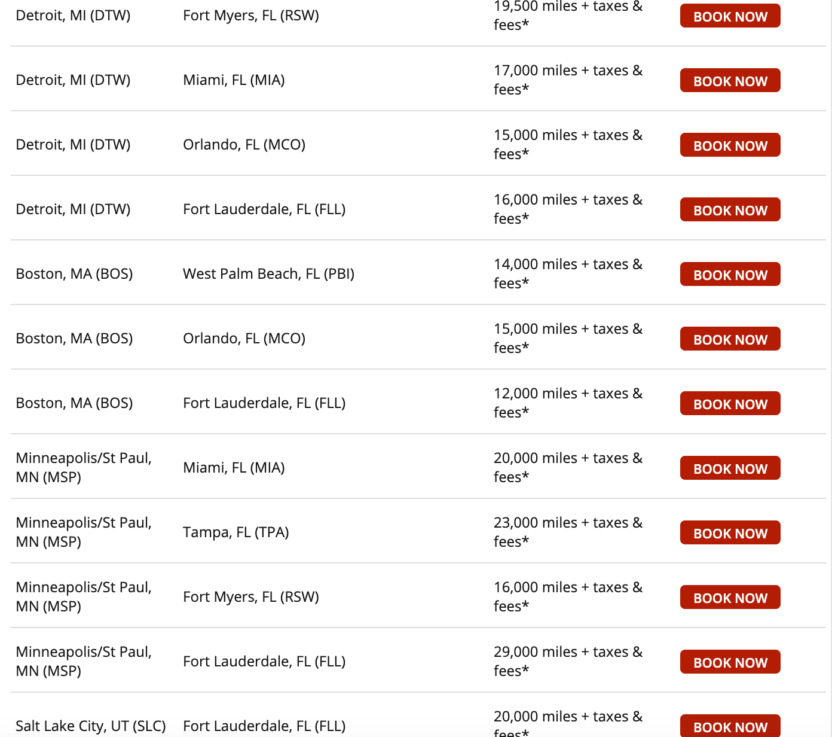Select the 23,000 miles price cell

click(567, 532)
